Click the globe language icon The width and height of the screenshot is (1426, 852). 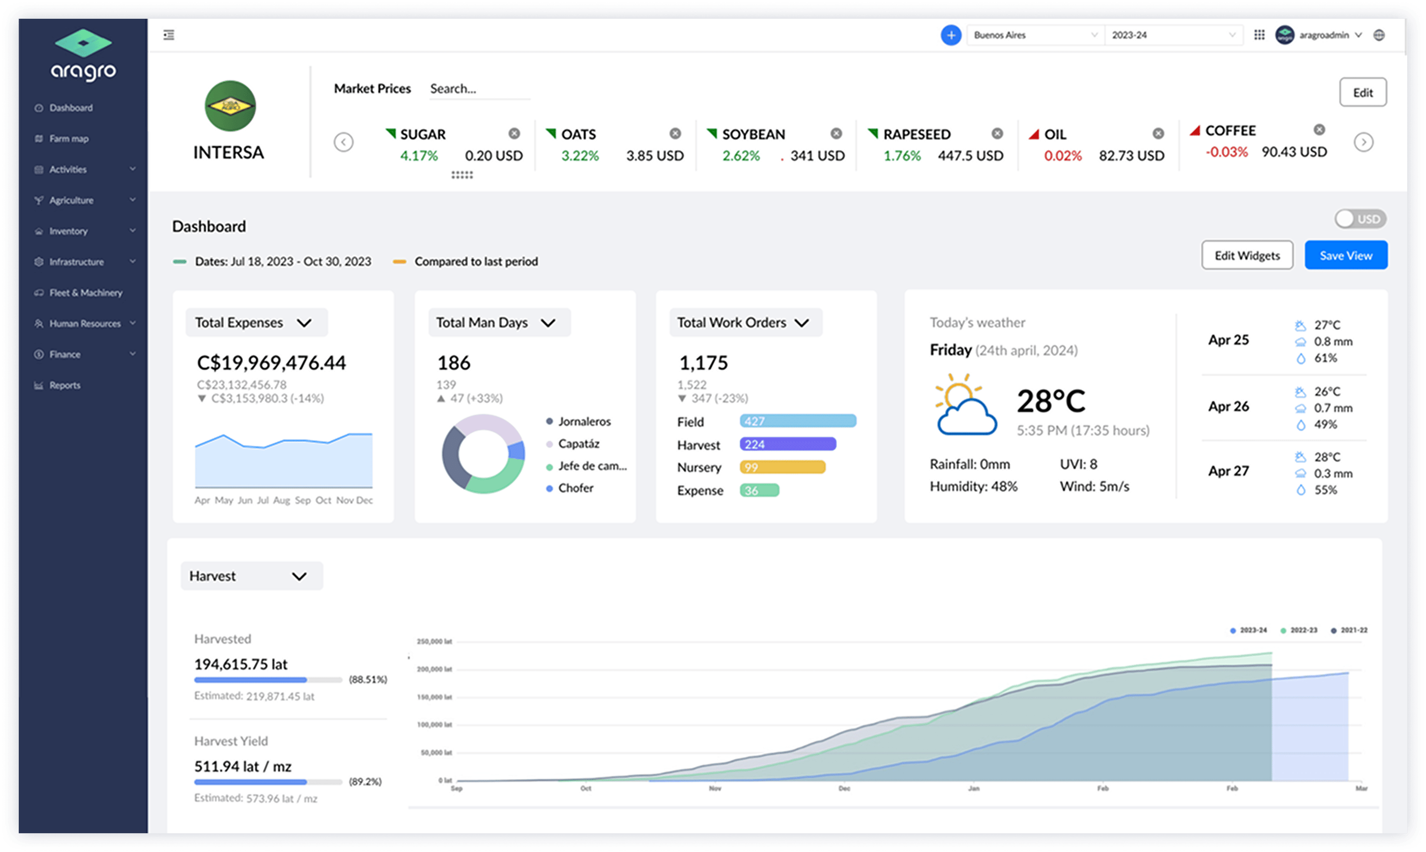point(1379,35)
